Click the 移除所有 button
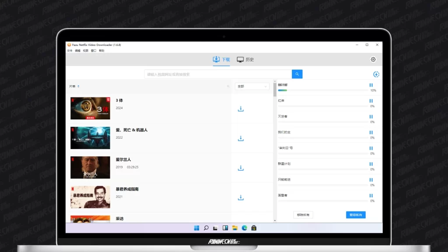 (303, 215)
